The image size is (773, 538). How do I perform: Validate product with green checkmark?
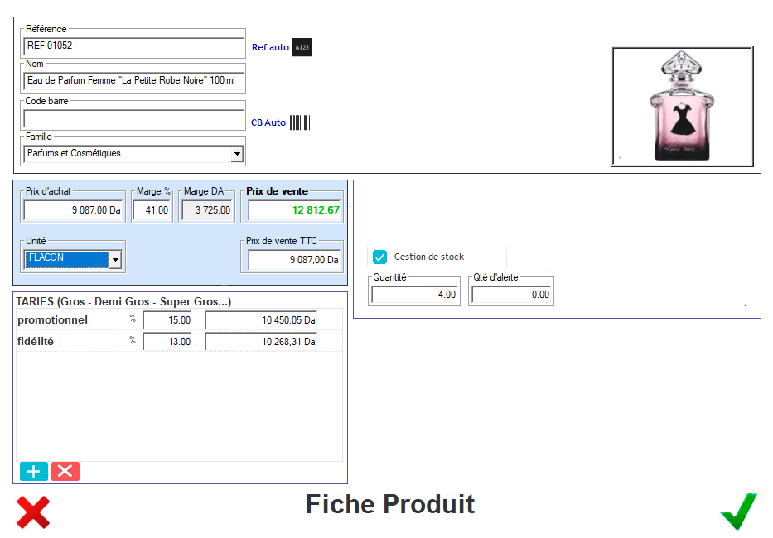[737, 512]
